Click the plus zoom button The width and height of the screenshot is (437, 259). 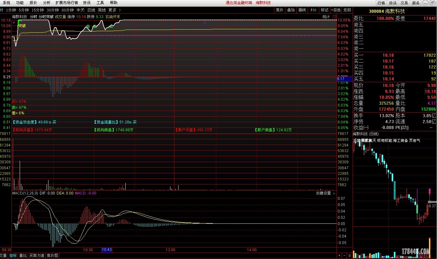click(x=339, y=256)
